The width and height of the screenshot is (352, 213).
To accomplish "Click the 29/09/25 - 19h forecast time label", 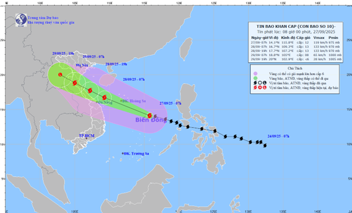I will pyautogui.click(x=63, y=54).
